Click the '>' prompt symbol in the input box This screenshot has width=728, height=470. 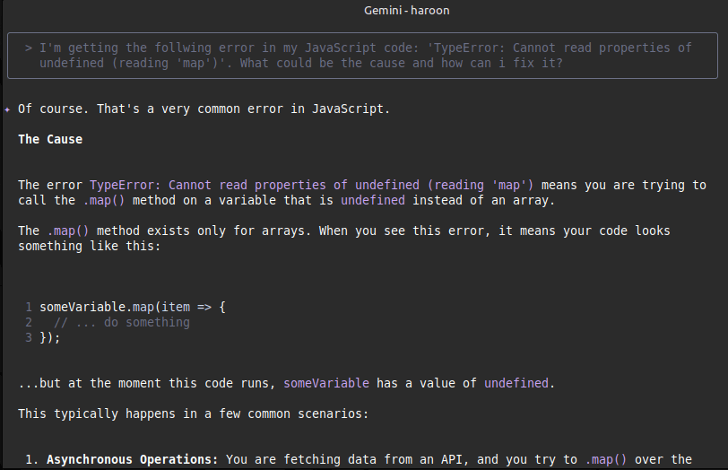29,48
